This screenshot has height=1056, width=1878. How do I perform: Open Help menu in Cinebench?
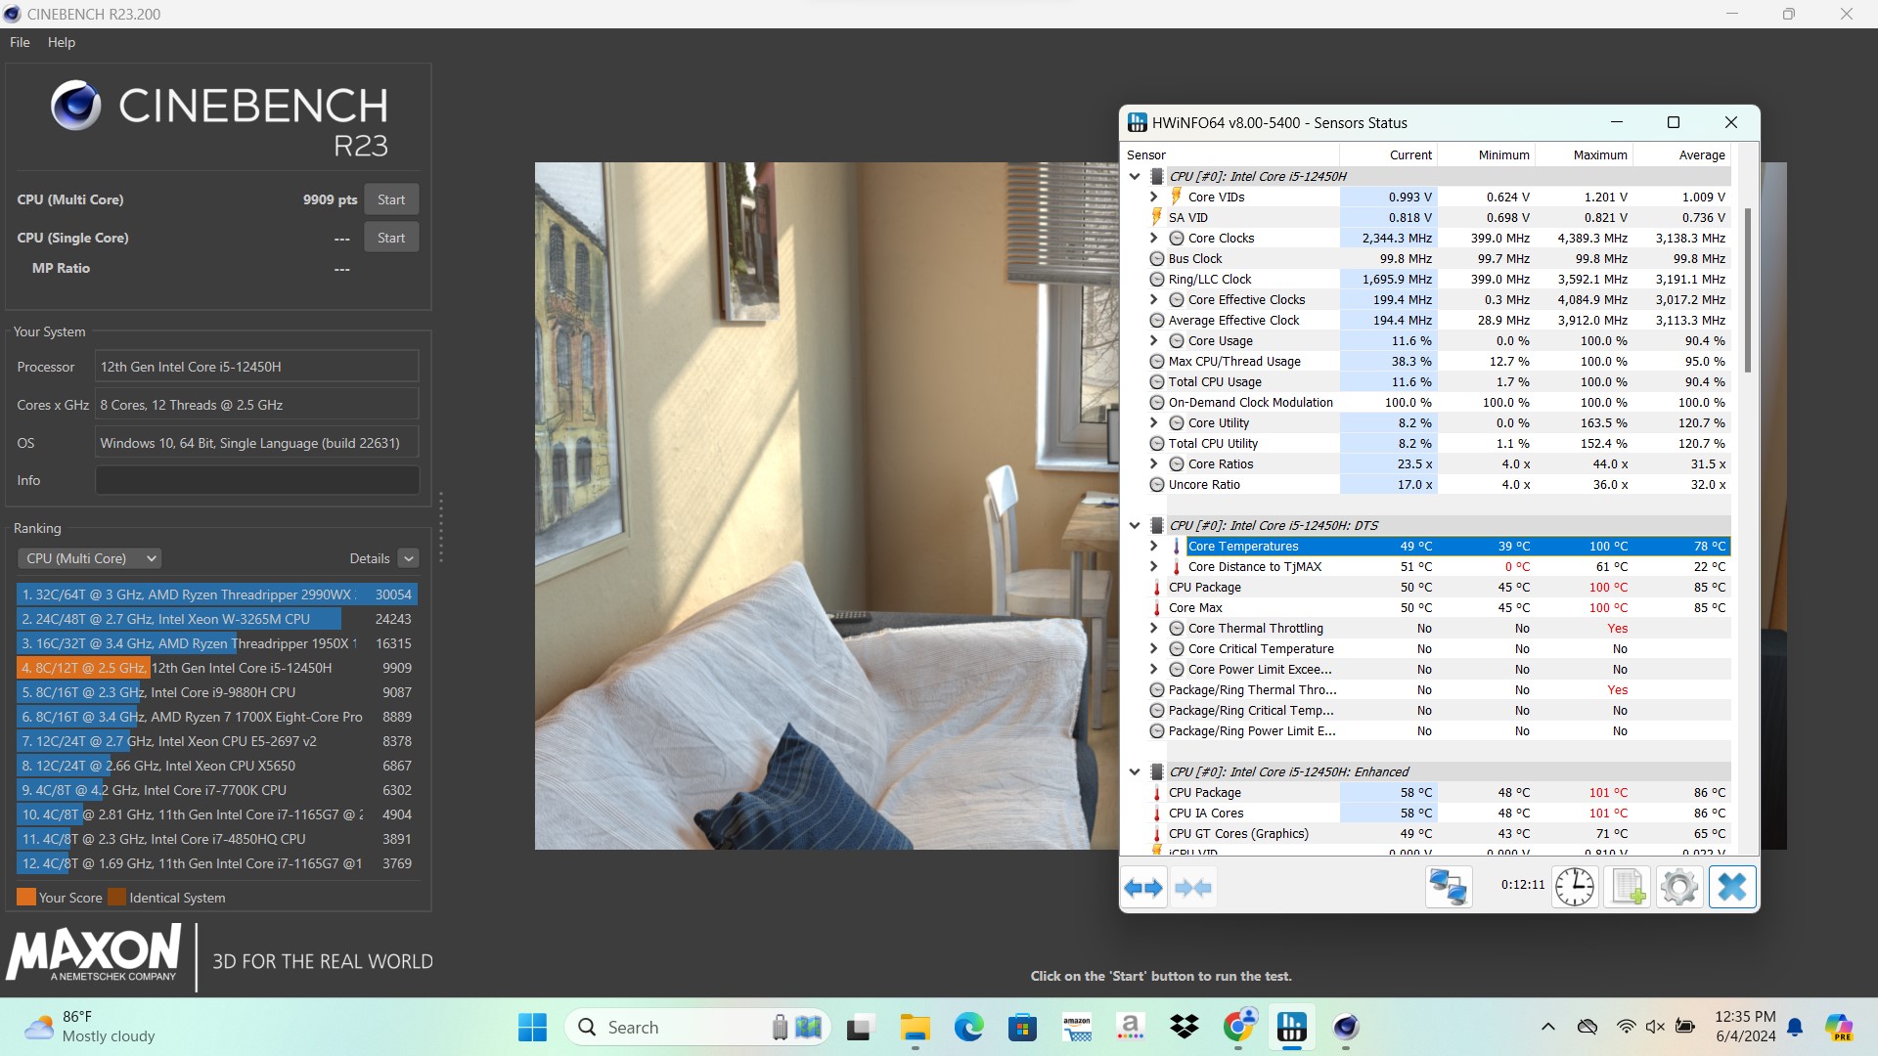62,42
